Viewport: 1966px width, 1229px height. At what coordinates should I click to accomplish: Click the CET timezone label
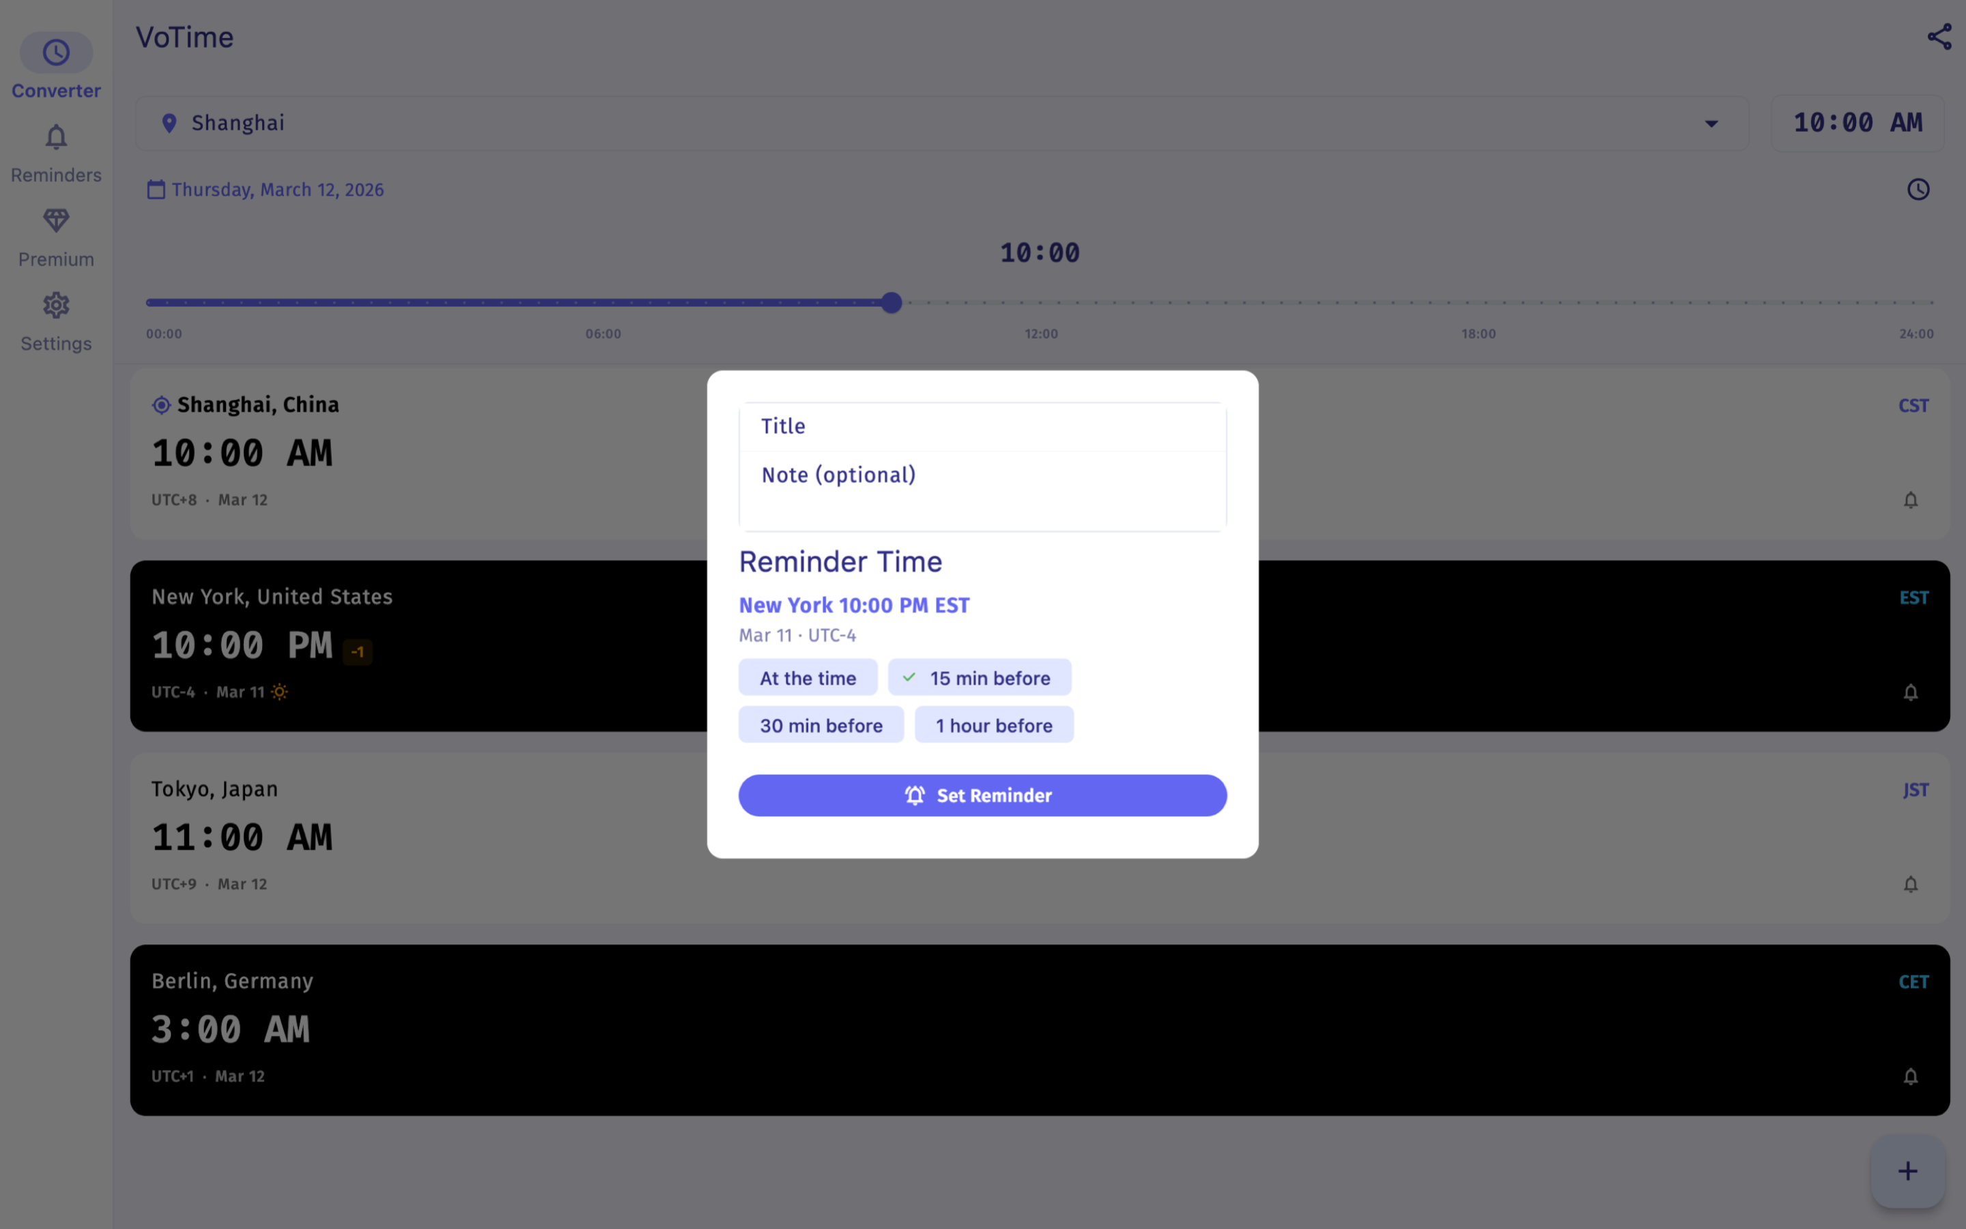[x=1913, y=982]
